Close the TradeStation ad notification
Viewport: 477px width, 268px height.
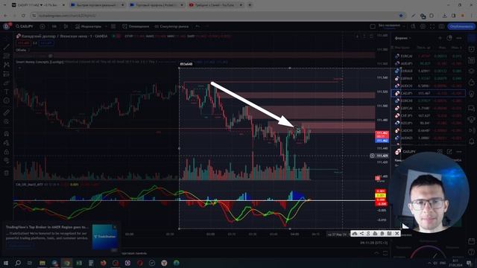pos(115,227)
